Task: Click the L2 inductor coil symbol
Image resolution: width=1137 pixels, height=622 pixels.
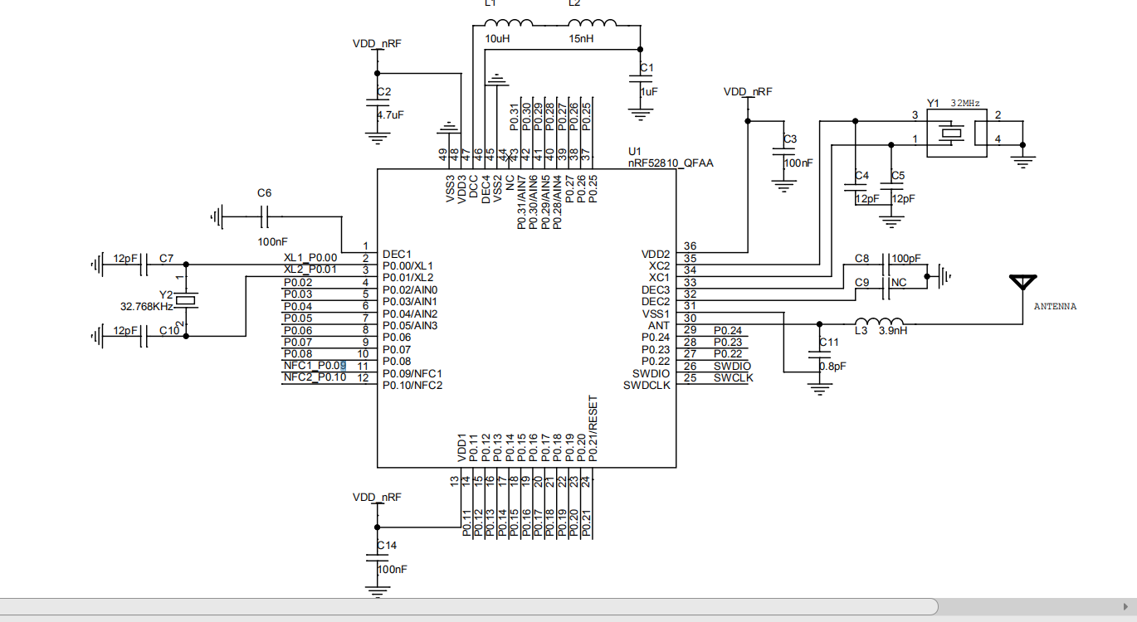Action: point(593,23)
